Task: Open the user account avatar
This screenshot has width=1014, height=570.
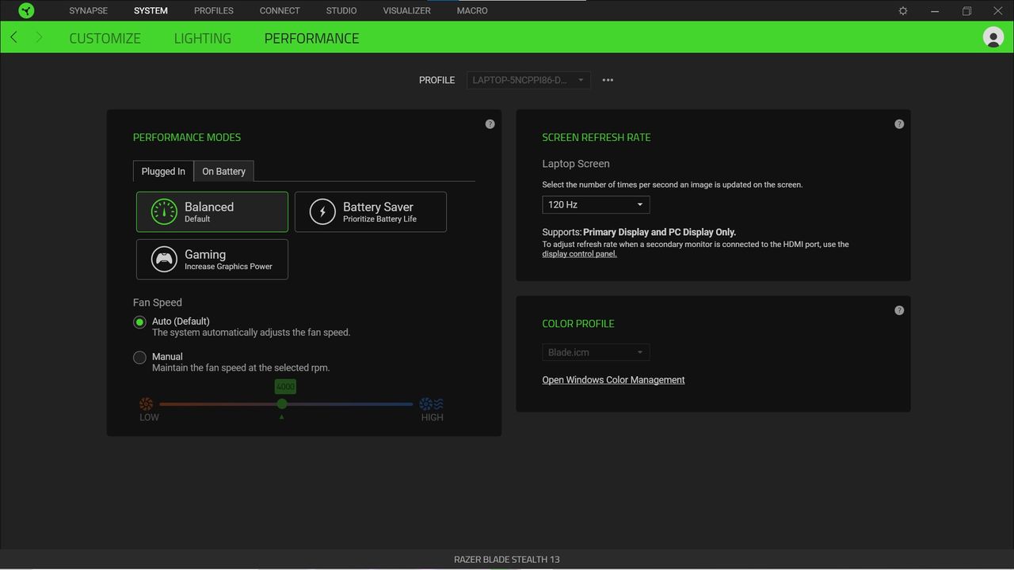Action: click(x=993, y=37)
